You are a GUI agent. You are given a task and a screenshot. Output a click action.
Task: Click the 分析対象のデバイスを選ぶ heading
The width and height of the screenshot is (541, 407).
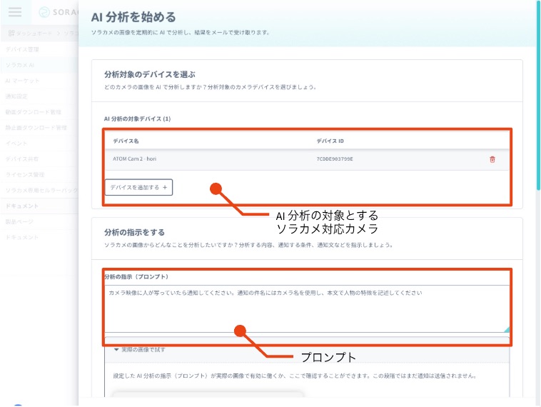[x=150, y=74]
